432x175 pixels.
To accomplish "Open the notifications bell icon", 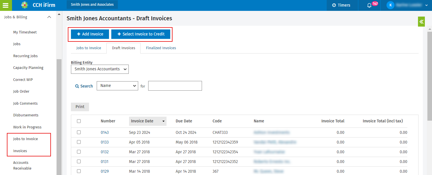I will [x=369, y=5].
